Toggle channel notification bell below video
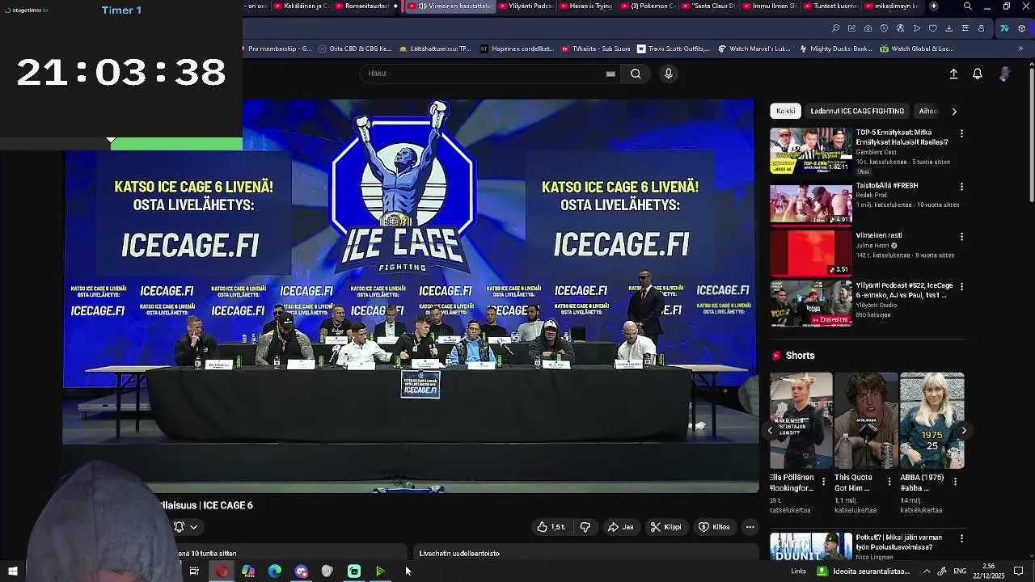 [x=179, y=527]
